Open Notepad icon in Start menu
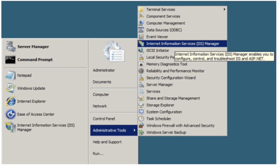 10,75
